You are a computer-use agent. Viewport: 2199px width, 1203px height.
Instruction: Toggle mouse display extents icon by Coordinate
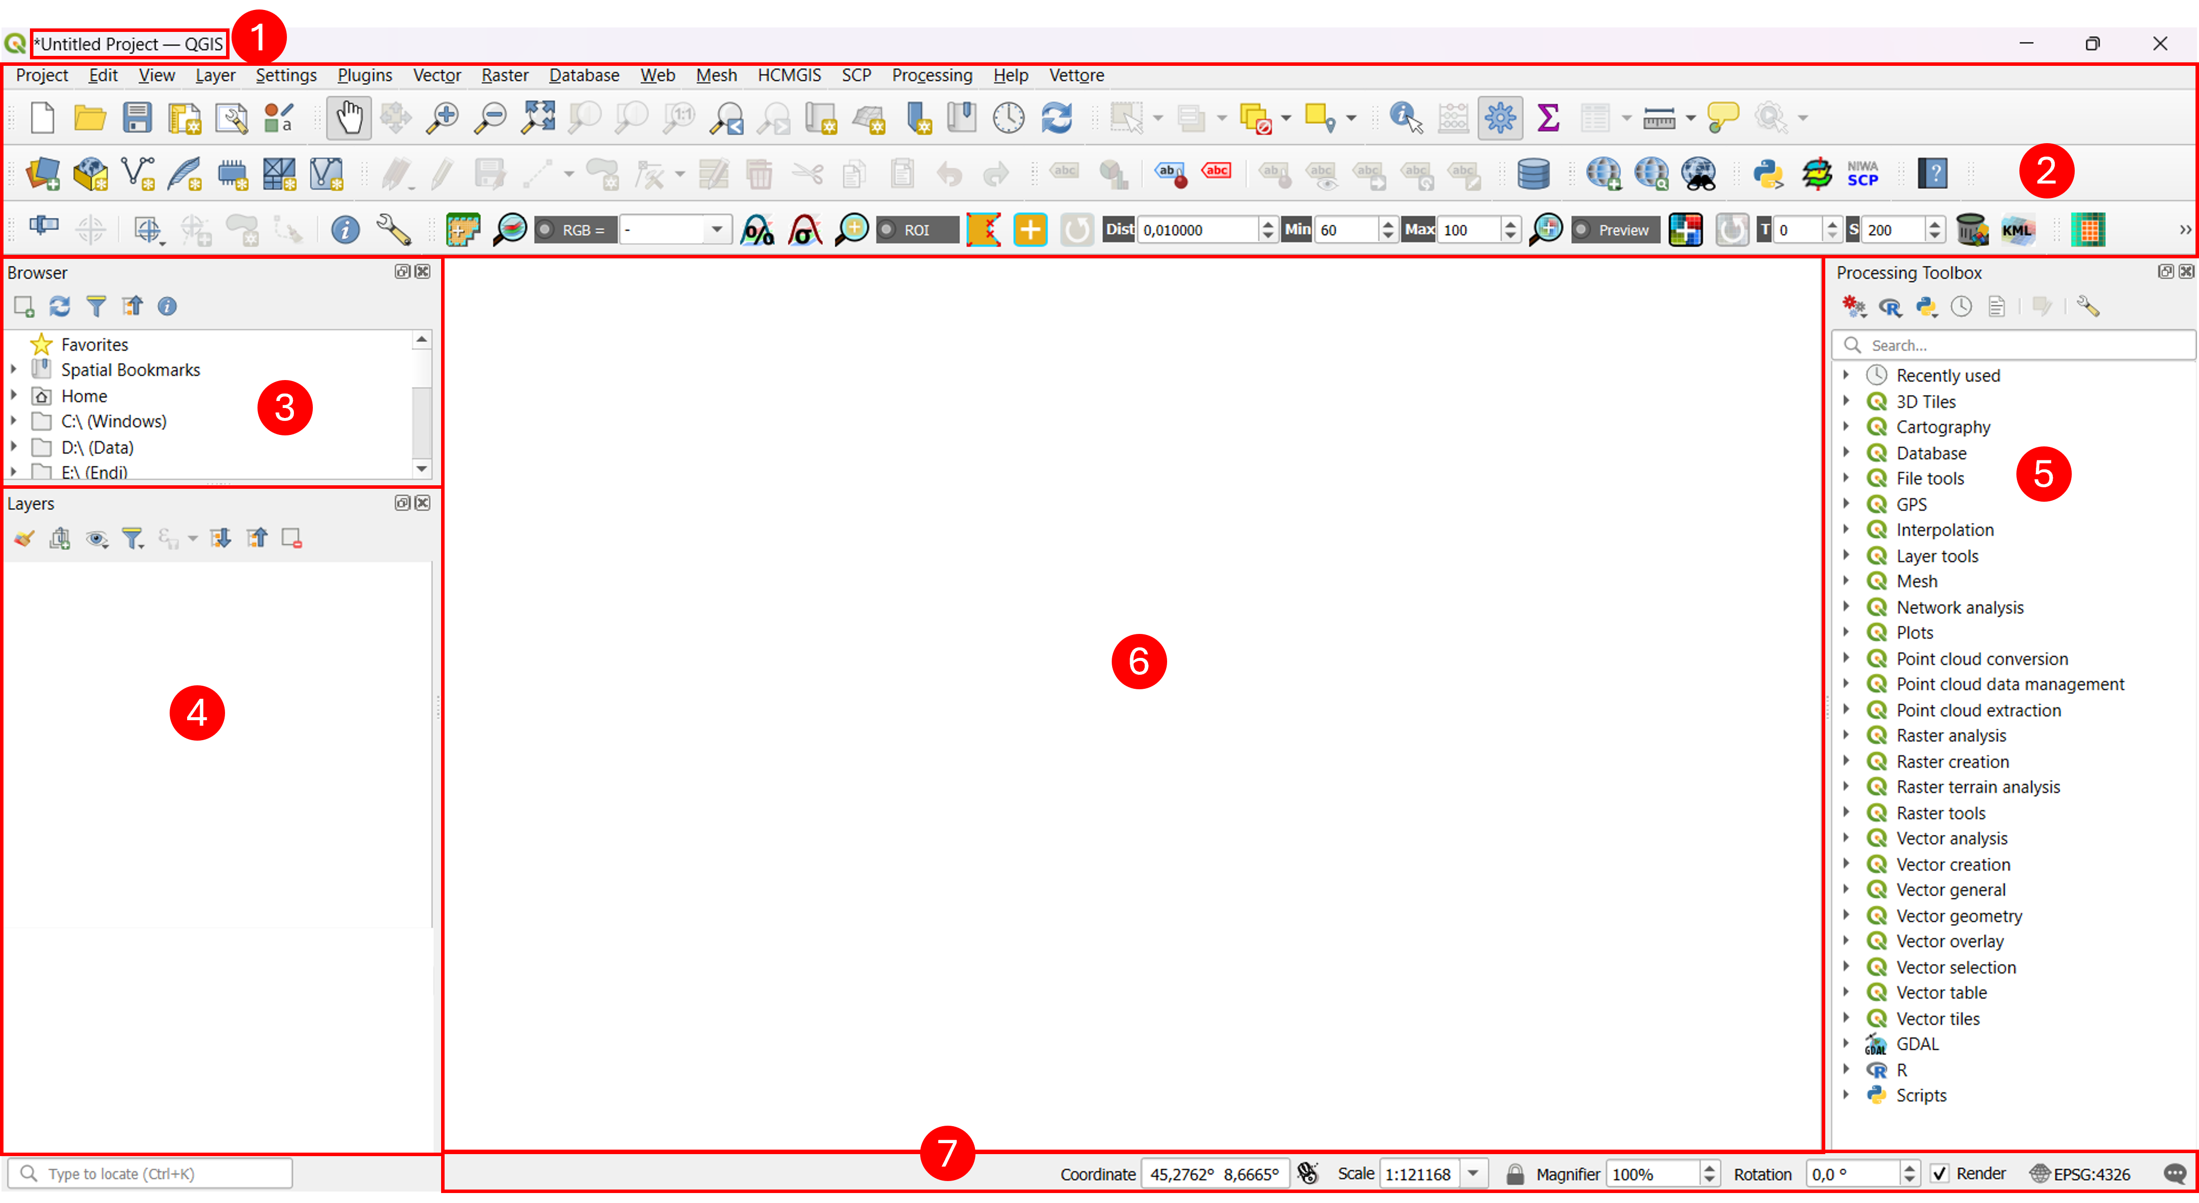1308,1174
